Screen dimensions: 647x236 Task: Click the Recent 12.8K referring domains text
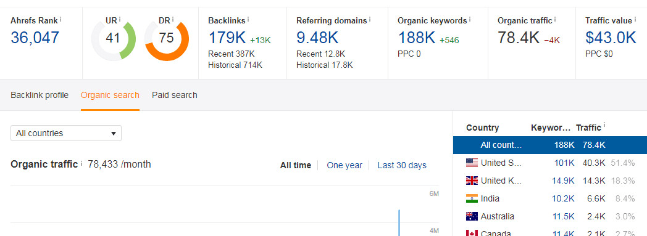pyautogui.click(x=320, y=54)
